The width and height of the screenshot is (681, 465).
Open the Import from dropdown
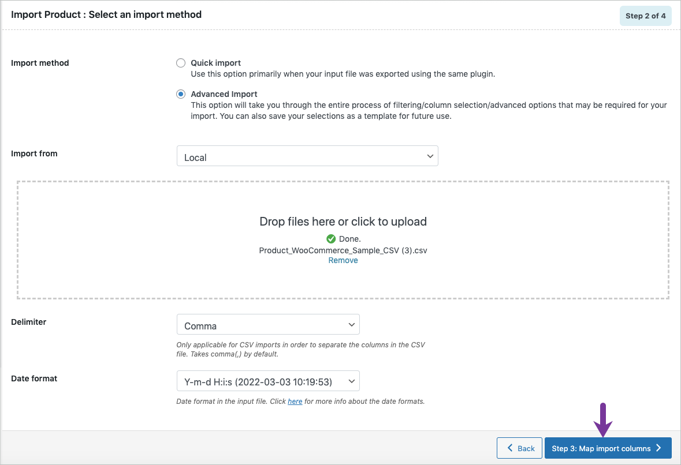pos(307,156)
